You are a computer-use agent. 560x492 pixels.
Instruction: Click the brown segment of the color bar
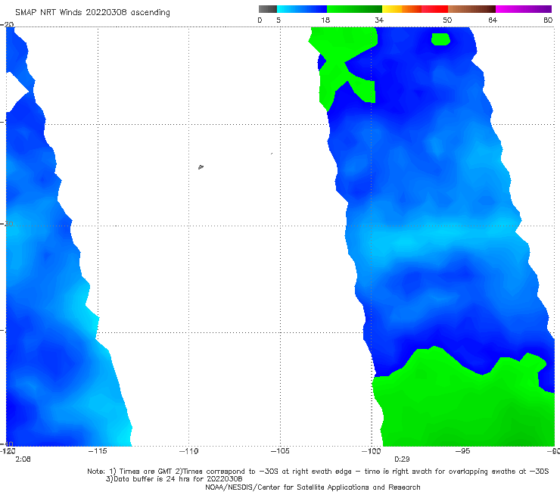coord(471,9)
